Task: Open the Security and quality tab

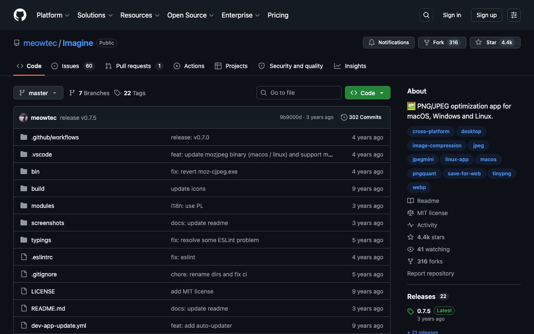Action: 291,66
